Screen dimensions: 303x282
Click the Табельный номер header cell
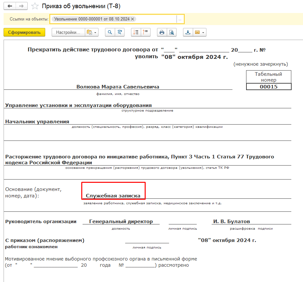(269, 77)
